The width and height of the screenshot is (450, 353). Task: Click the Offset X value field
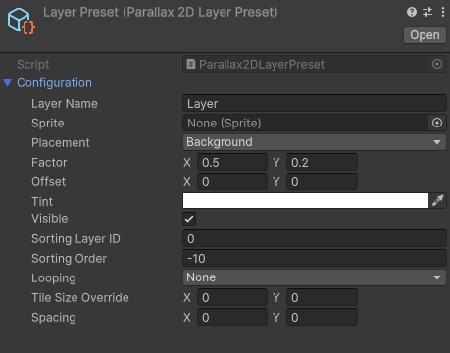point(232,182)
